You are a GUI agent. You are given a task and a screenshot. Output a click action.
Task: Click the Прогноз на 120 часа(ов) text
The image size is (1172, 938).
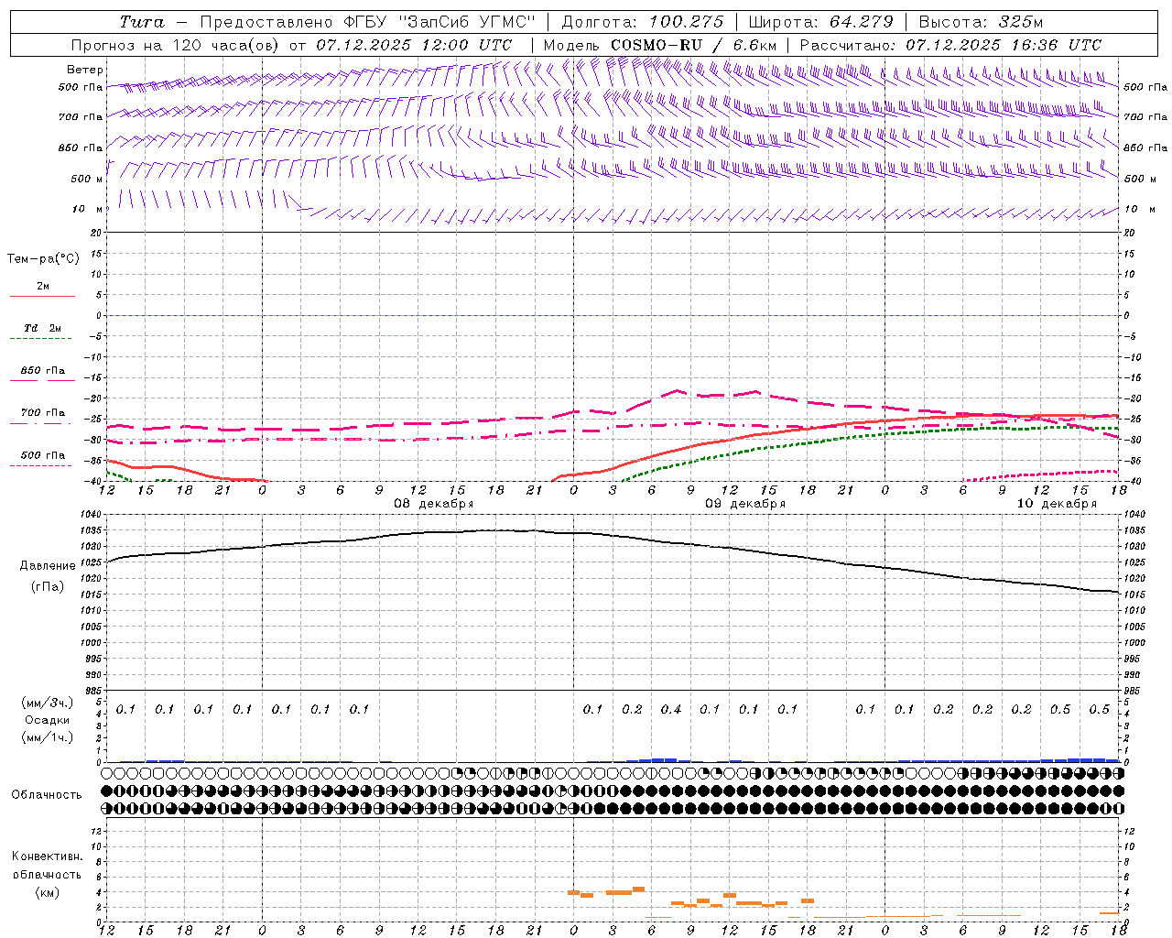(x=176, y=45)
